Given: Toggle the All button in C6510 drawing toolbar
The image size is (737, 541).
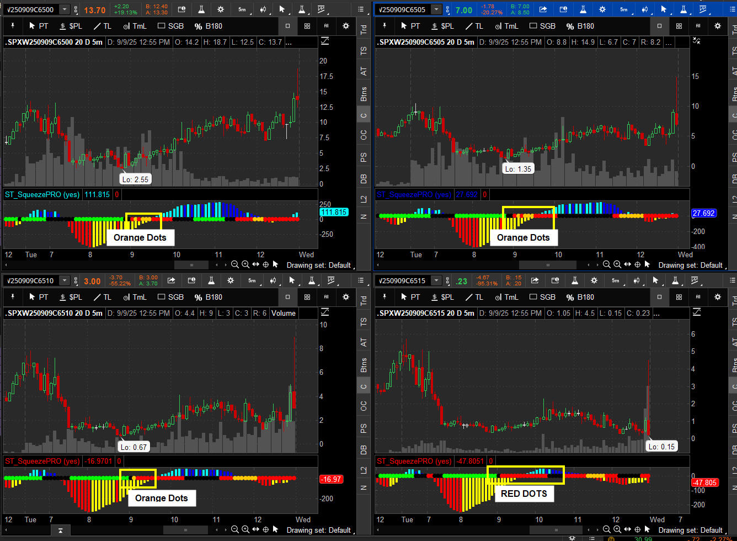Looking at the screenshot, I should (327, 297).
